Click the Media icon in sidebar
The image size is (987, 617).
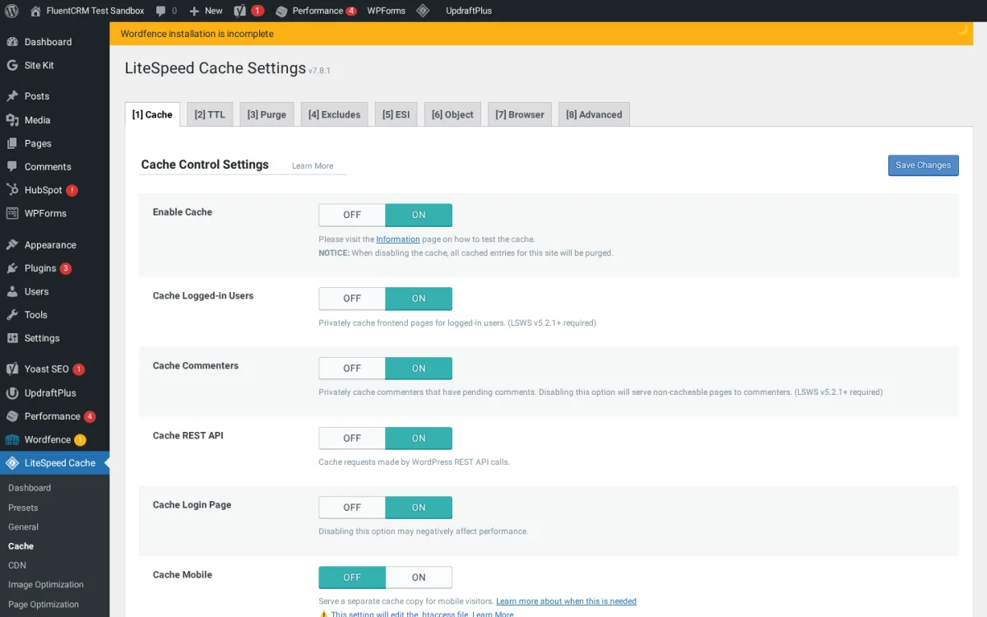(x=12, y=120)
